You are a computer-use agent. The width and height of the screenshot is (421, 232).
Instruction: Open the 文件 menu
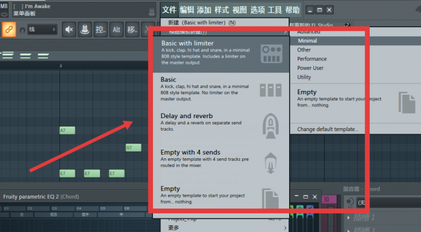(169, 10)
